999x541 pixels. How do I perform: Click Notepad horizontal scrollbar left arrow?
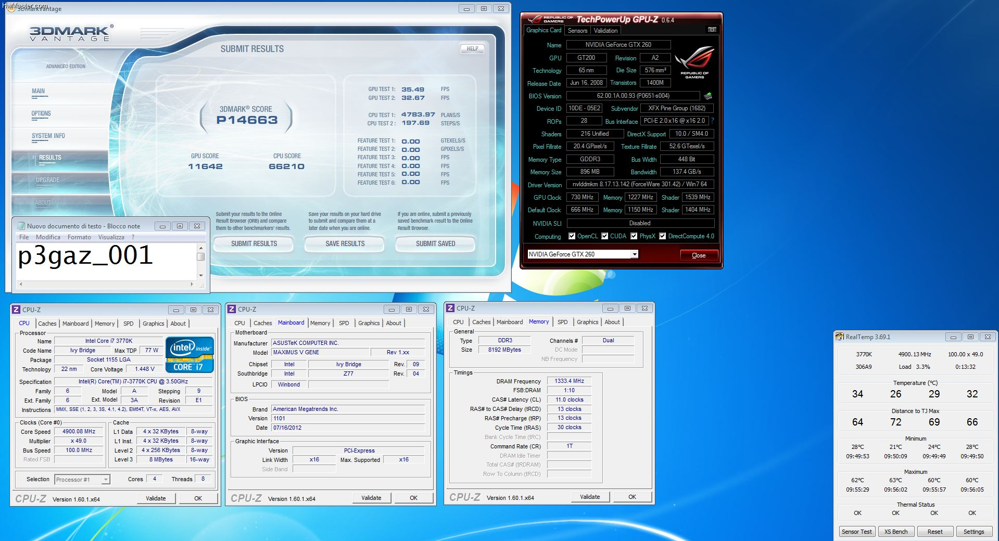21,284
